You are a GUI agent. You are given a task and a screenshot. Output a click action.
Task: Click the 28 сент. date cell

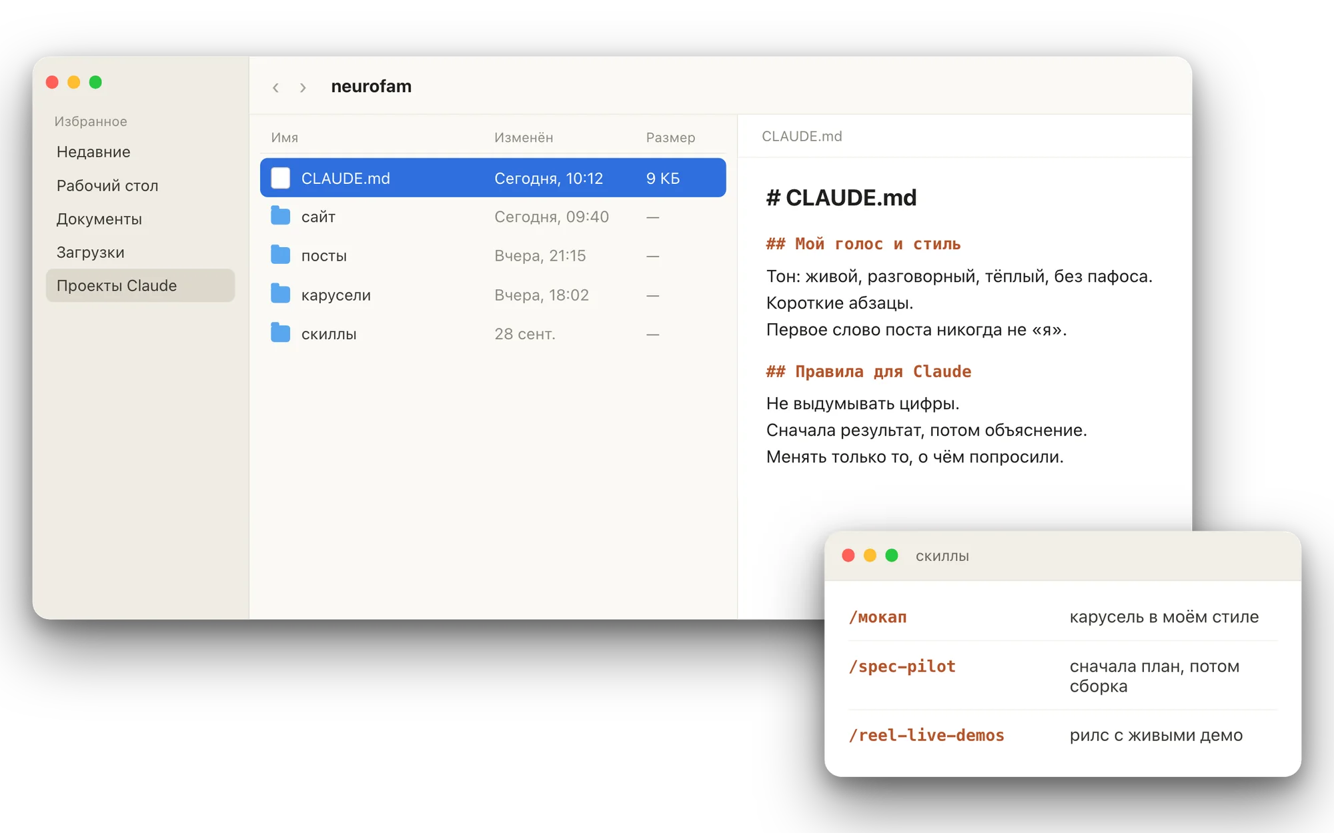[525, 334]
